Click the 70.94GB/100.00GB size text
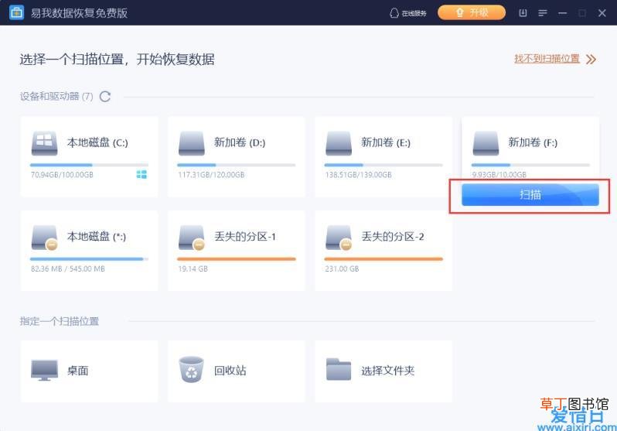The height and width of the screenshot is (431, 617). tap(62, 175)
